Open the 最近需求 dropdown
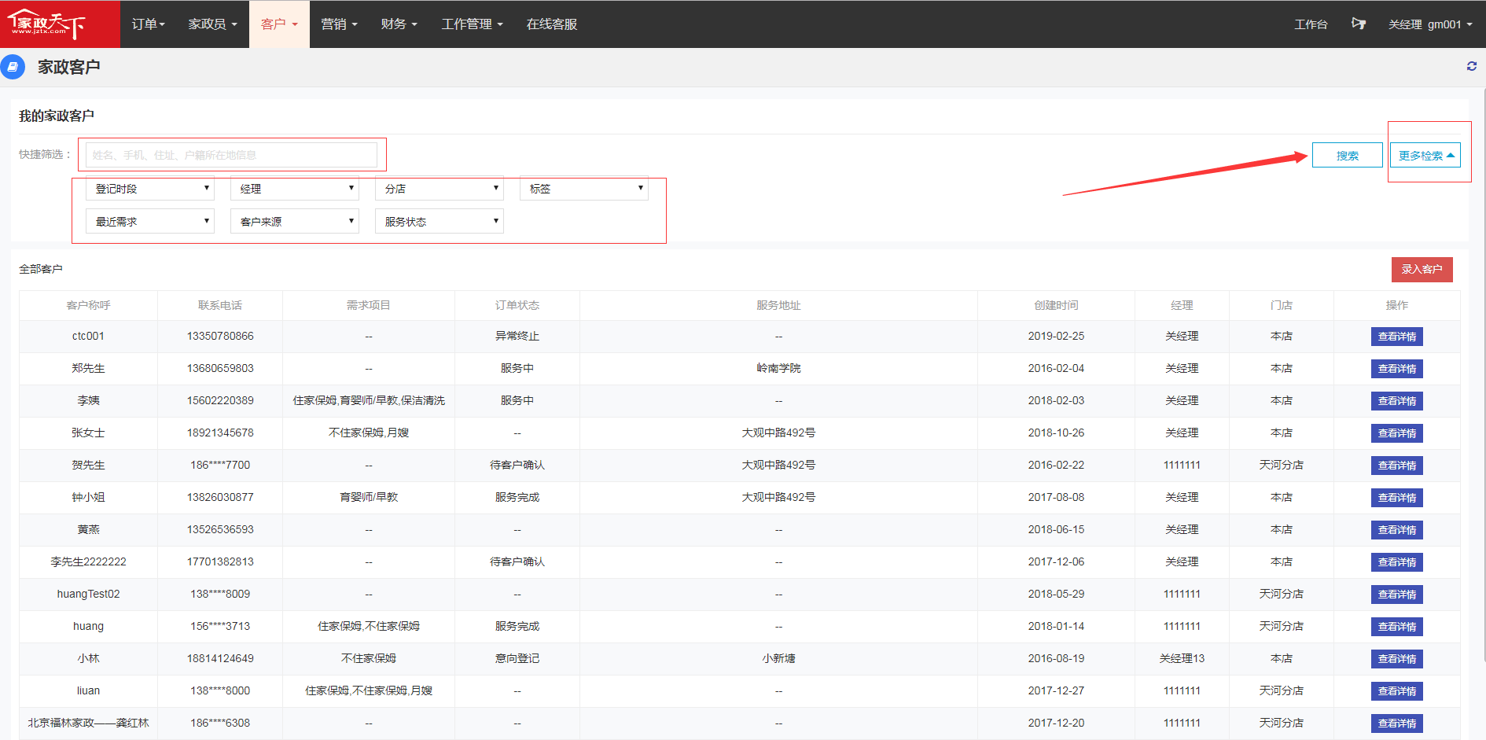The image size is (1486, 740). click(x=150, y=222)
